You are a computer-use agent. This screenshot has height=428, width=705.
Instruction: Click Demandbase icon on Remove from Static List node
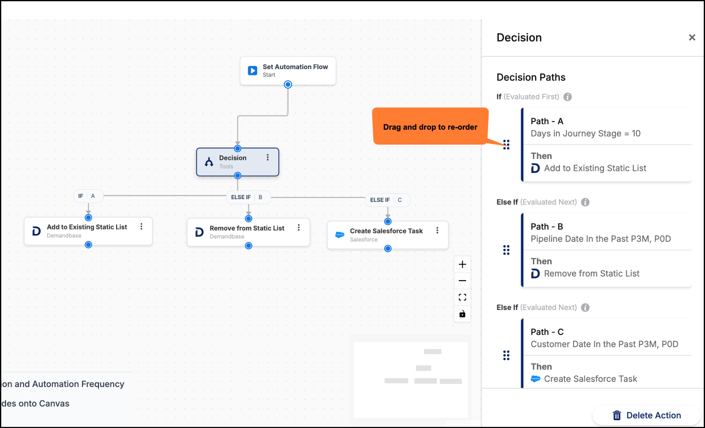click(x=199, y=232)
